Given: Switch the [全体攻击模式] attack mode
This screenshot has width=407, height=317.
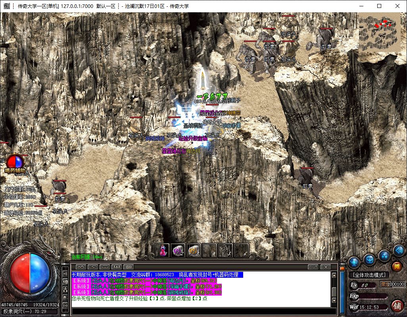Looking at the screenshot, I should pyautogui.click(x=369, y=275).
